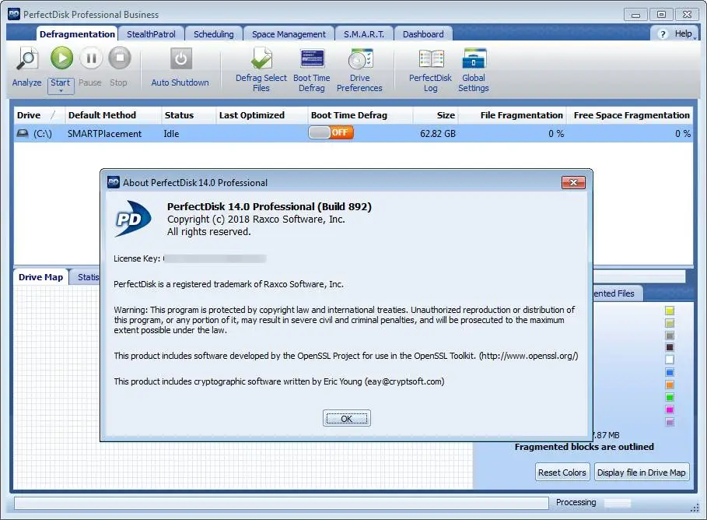Click the Boot Time Defrag column header
Viewport: 707px width, 520px height.
360,115
